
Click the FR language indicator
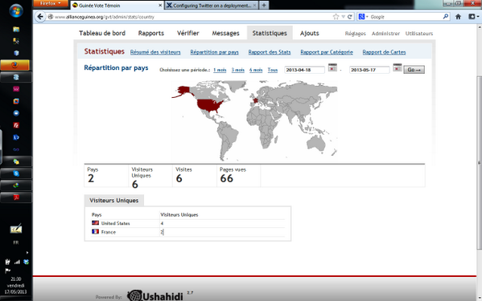pyautogui.click(x=15, y=242)
